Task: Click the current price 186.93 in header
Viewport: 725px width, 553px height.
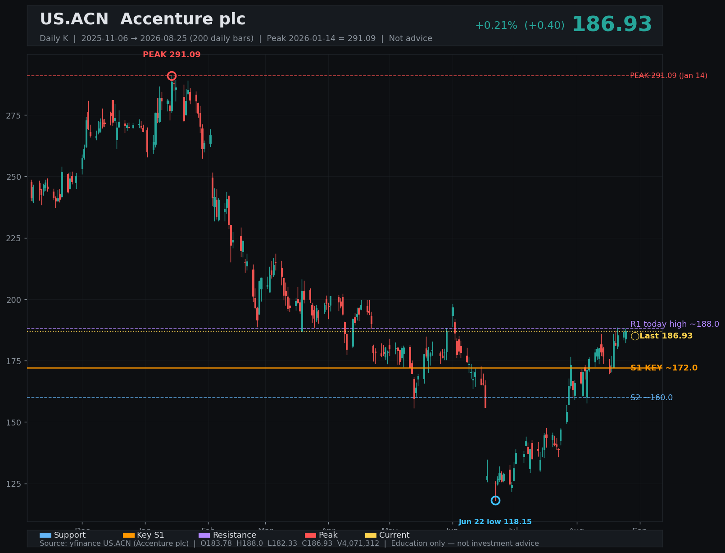Action: coord(612,24)
